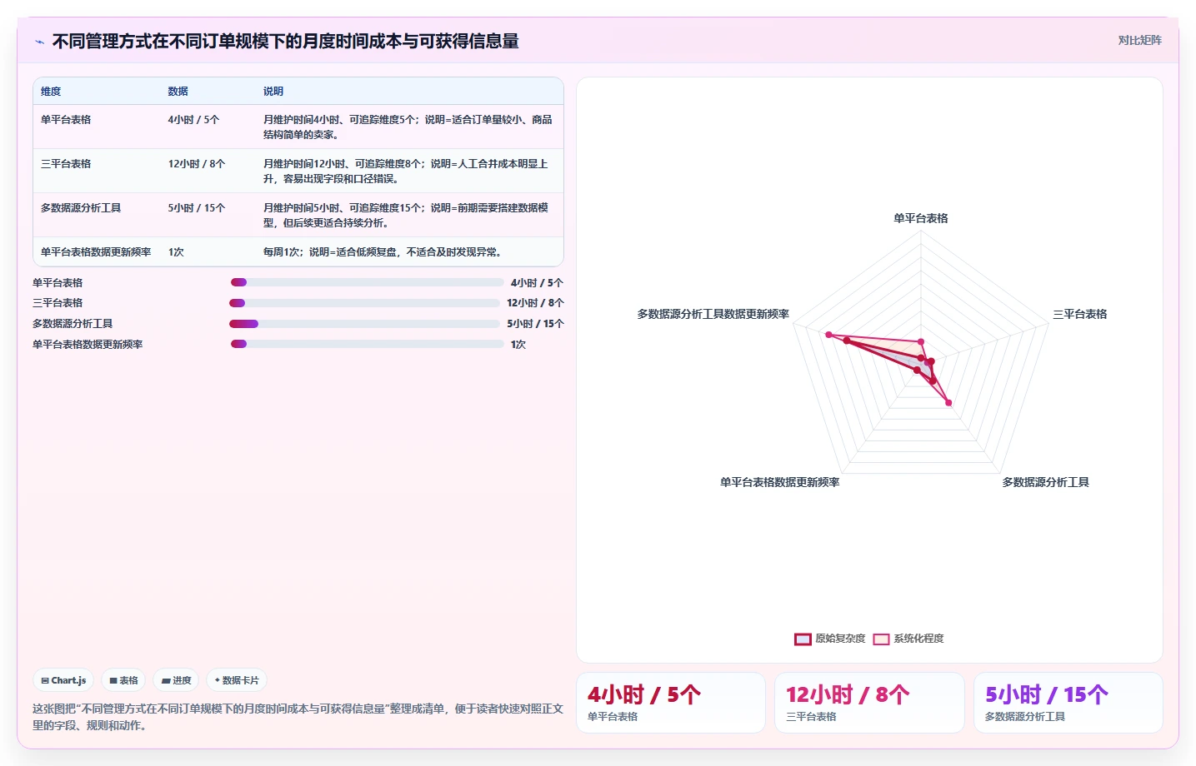Select the 进度 tag chip
The height and width of the screenshot is (766, 1196).
(x=176, y=680)
